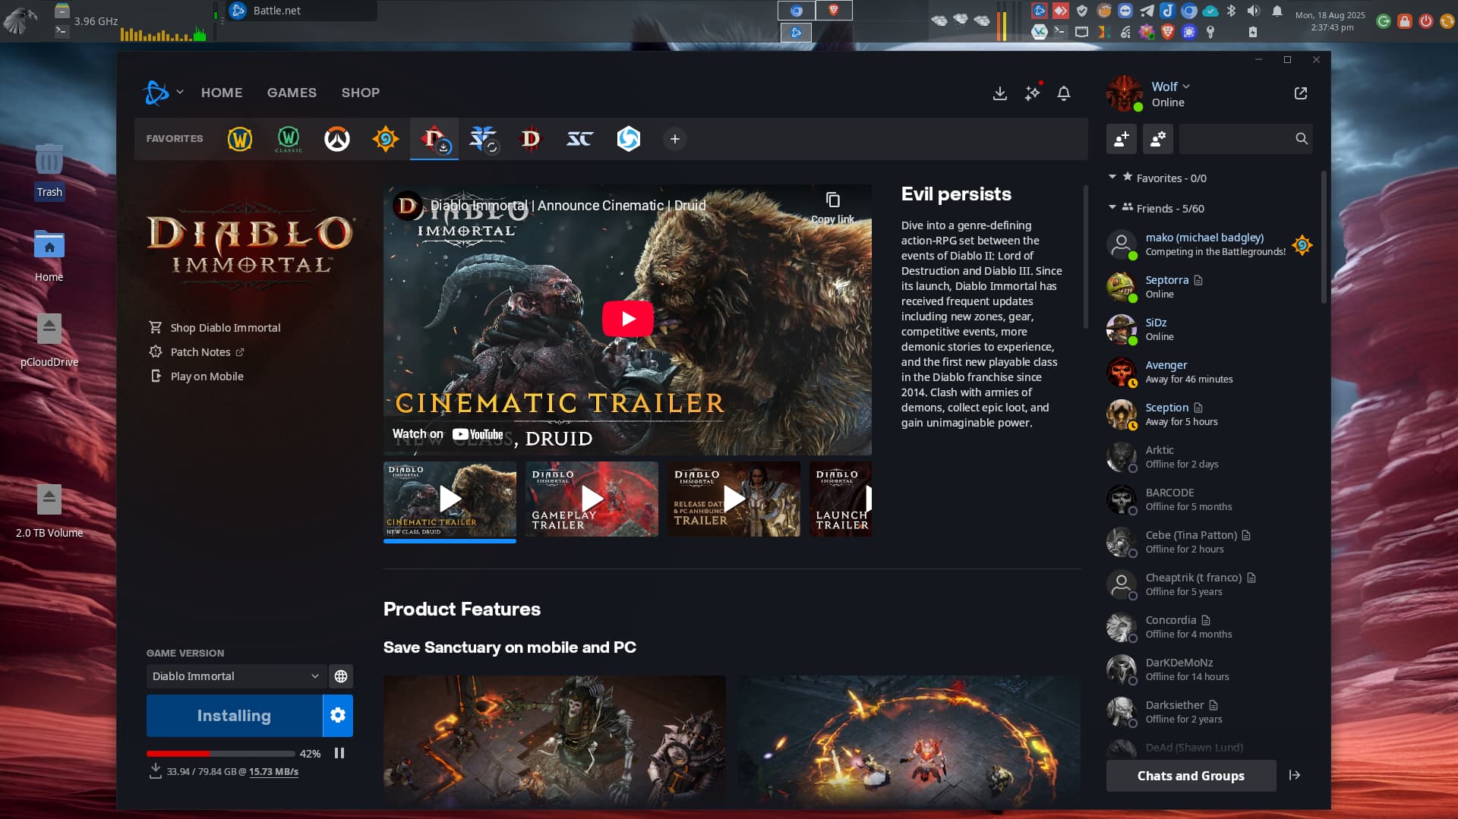Viewport: 1458px width, 819px height.
Task: Select friend Avenger in list
Action: click(1209, 372)
